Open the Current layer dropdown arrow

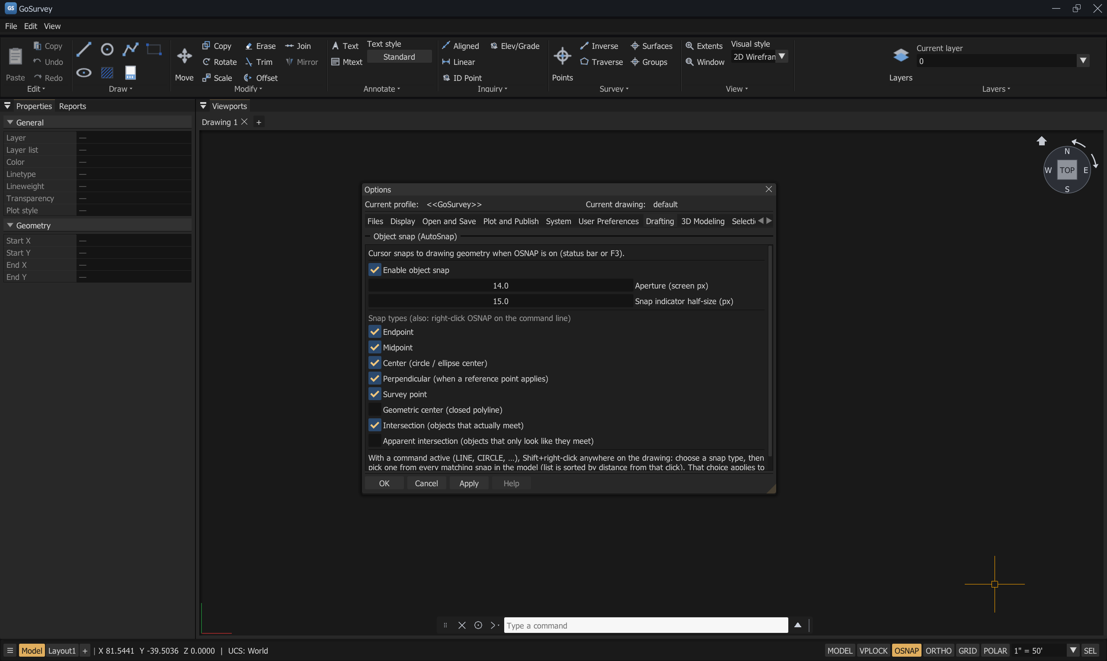(x=1083, y=61)
